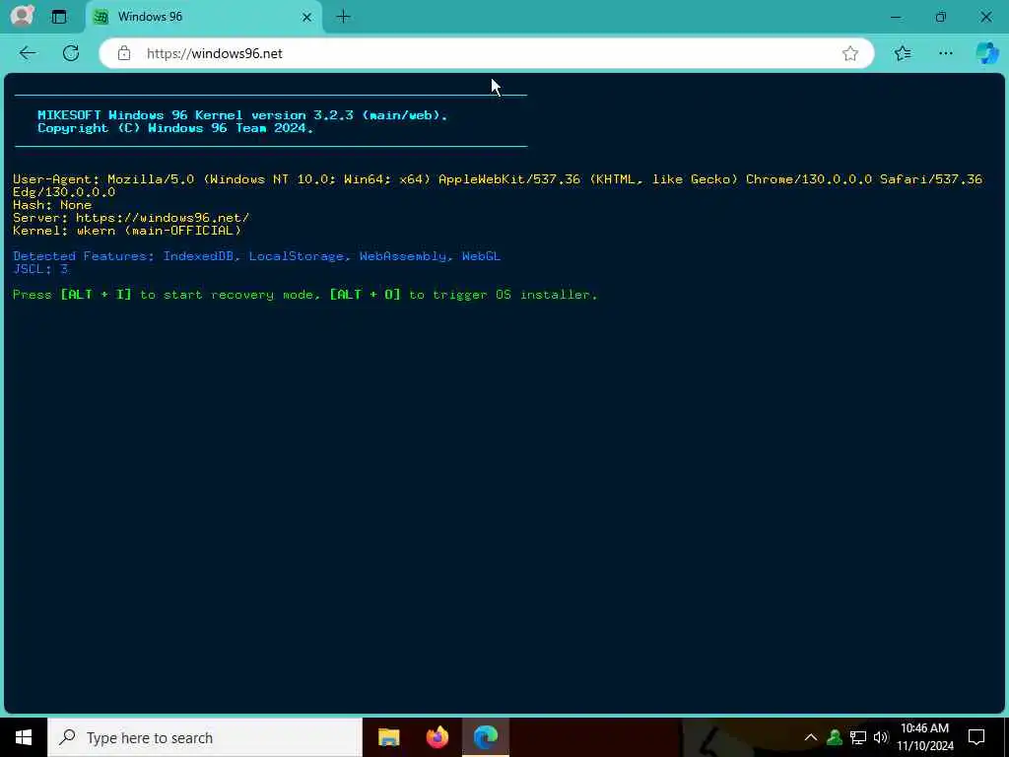Image resolution: width=1009 pixels, height=757 pixels.
Task: Open the notification center
Action: (976, 737)
